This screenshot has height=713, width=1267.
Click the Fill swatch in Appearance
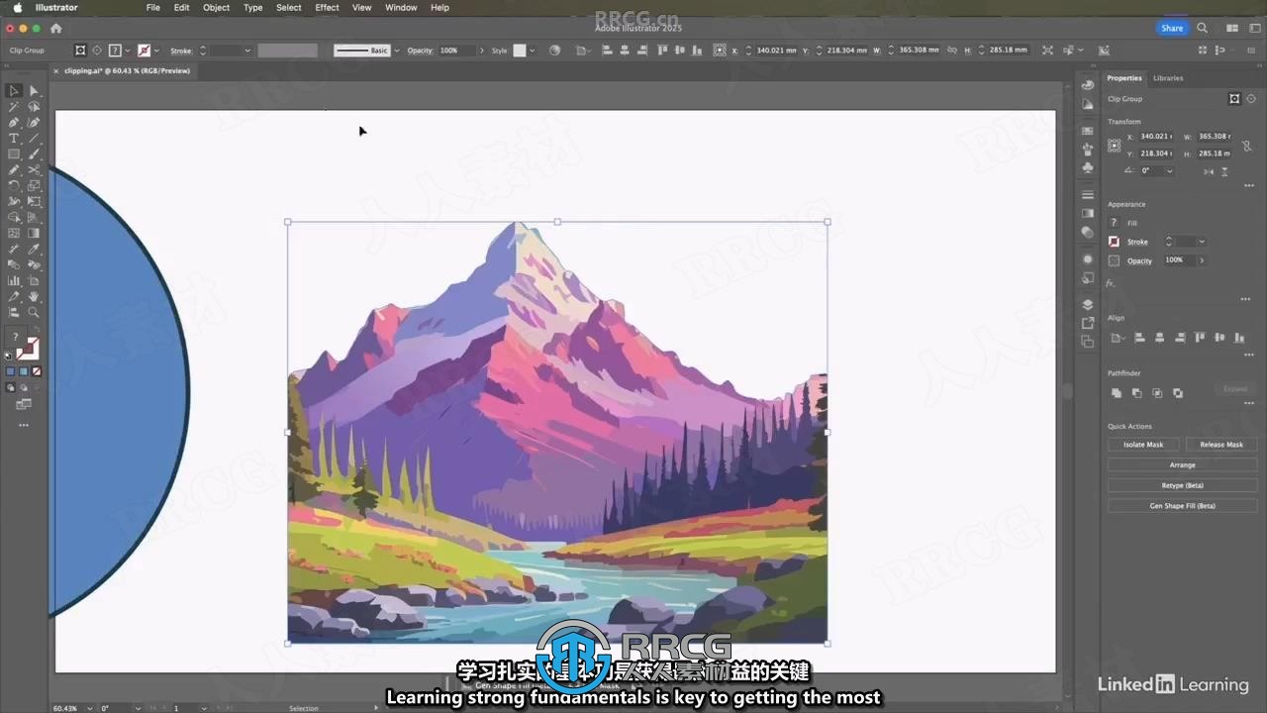click(x=1114, y=223)
